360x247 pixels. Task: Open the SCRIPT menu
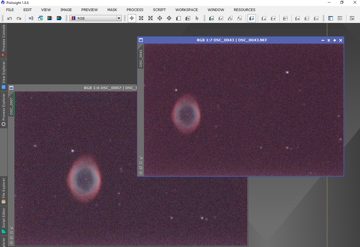point(159,10)
